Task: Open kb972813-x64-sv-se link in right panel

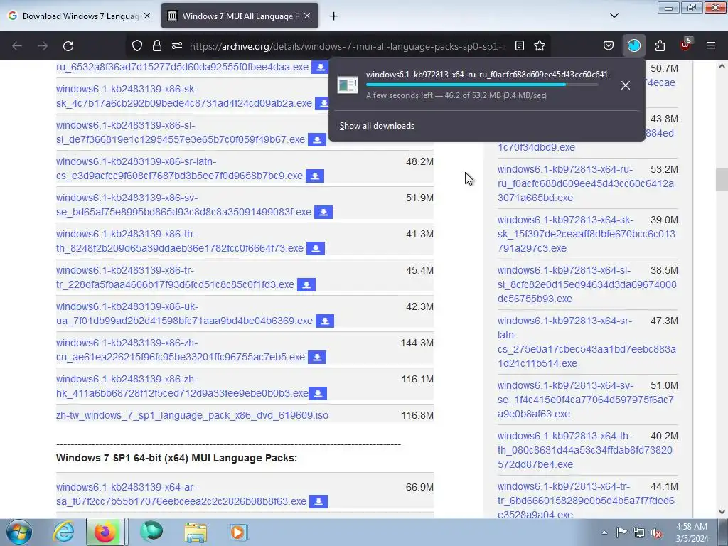Action: pos(586,400)
